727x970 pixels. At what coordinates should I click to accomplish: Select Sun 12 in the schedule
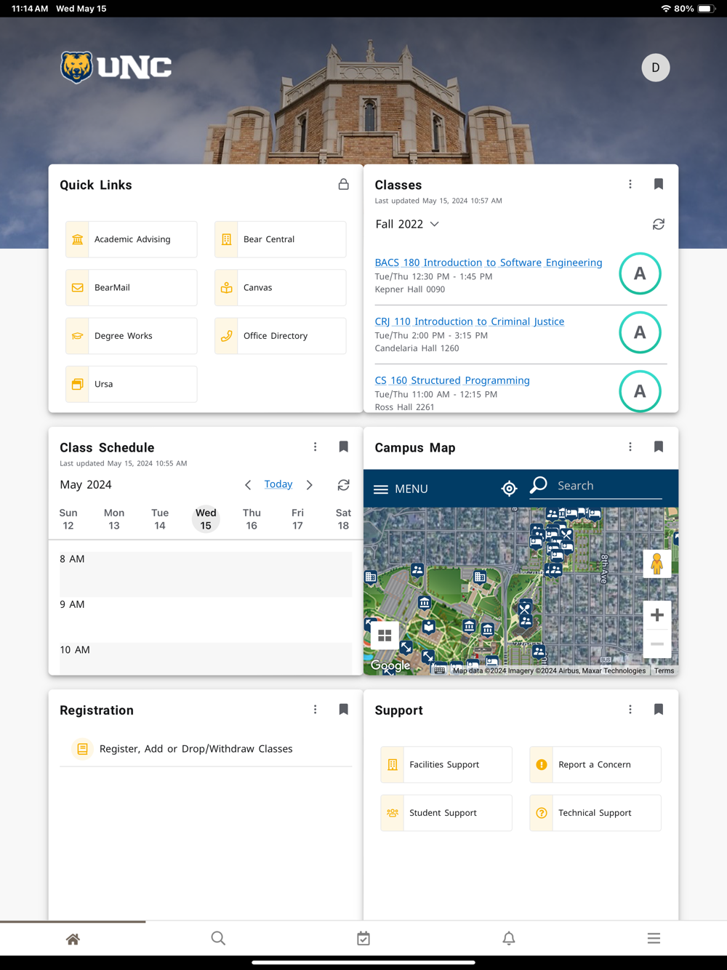tap(68, 519)
